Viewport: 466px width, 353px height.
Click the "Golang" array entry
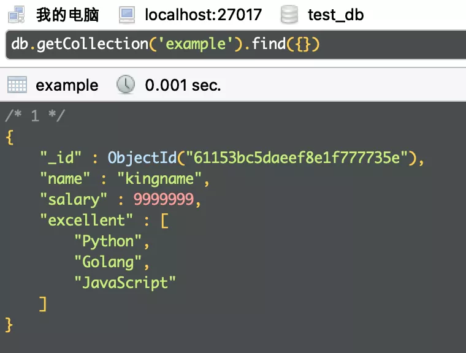point(109,262)
